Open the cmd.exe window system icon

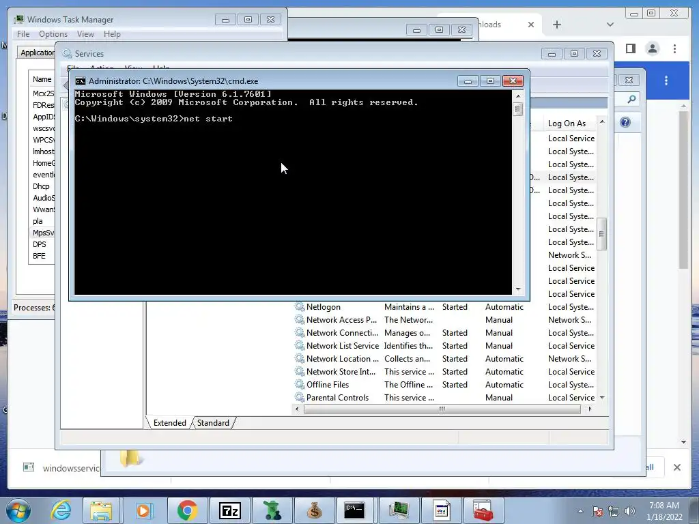tap(81, 81)
